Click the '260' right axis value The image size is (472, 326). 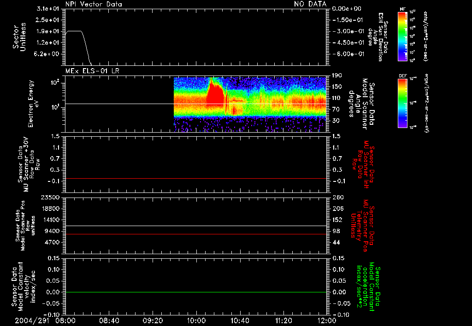click(338, 197)
